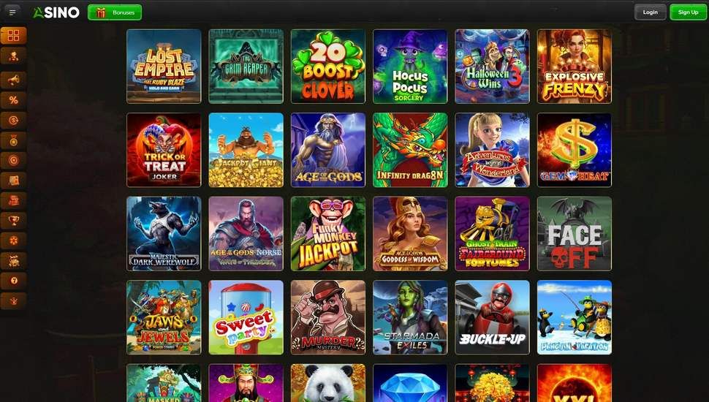This screenshot has width=709, height=402.
Task: Open the Lost Empire game thumbnail
Action: click(x=164, y=67)
